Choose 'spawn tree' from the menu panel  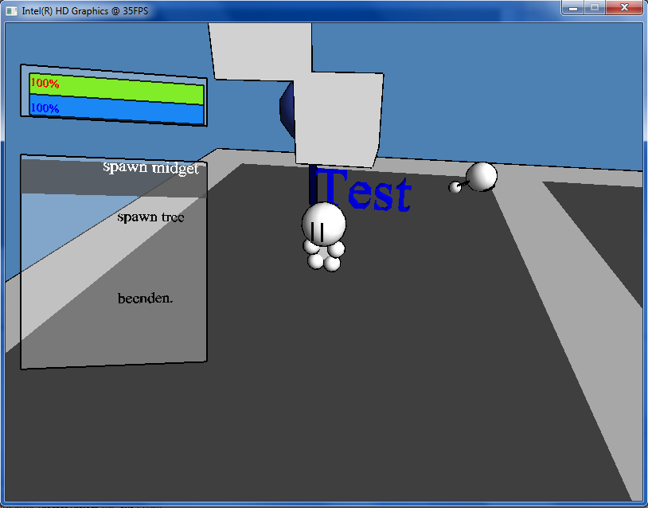click(150, 217)
